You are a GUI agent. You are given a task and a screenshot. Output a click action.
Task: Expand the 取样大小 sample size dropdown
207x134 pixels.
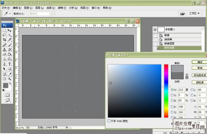(x=41, y=14)
